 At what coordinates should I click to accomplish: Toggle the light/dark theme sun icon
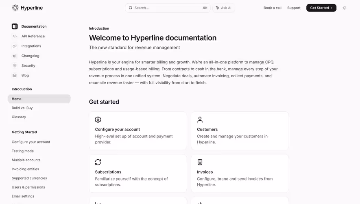coord(344,8)
